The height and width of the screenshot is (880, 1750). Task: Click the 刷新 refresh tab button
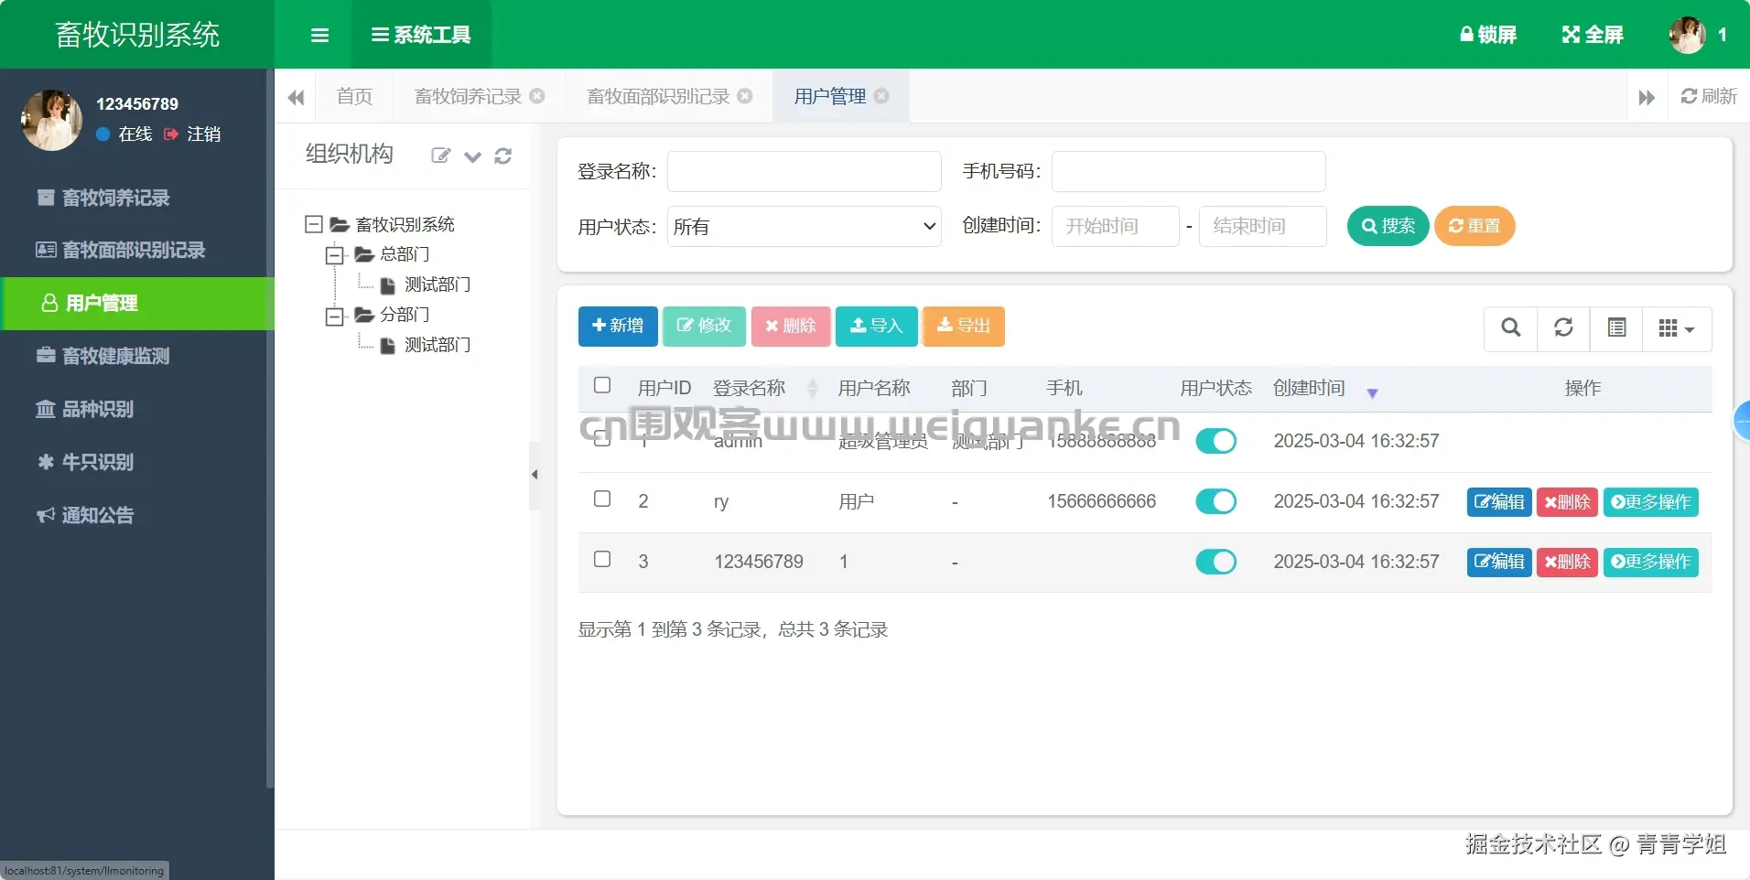click(1709, 96)
